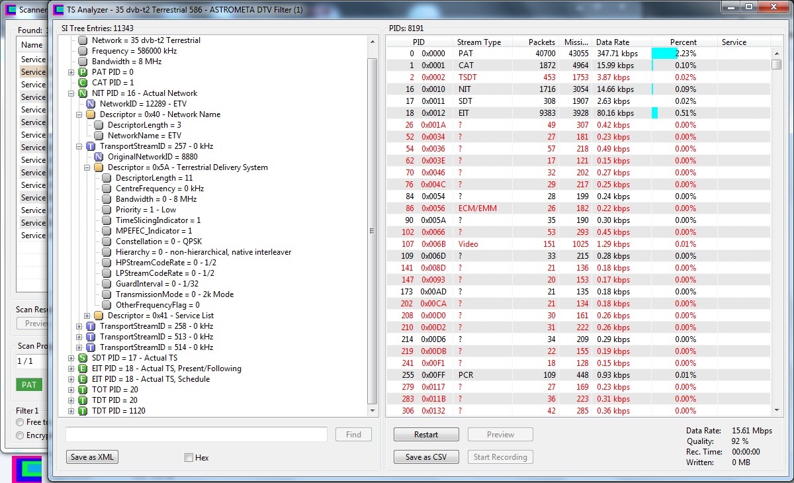This screenshot has width=794, height=483.
Task: Click grey icon beside GuardInterval = 0 - 1/32
Action: click(x=107, y=284)
